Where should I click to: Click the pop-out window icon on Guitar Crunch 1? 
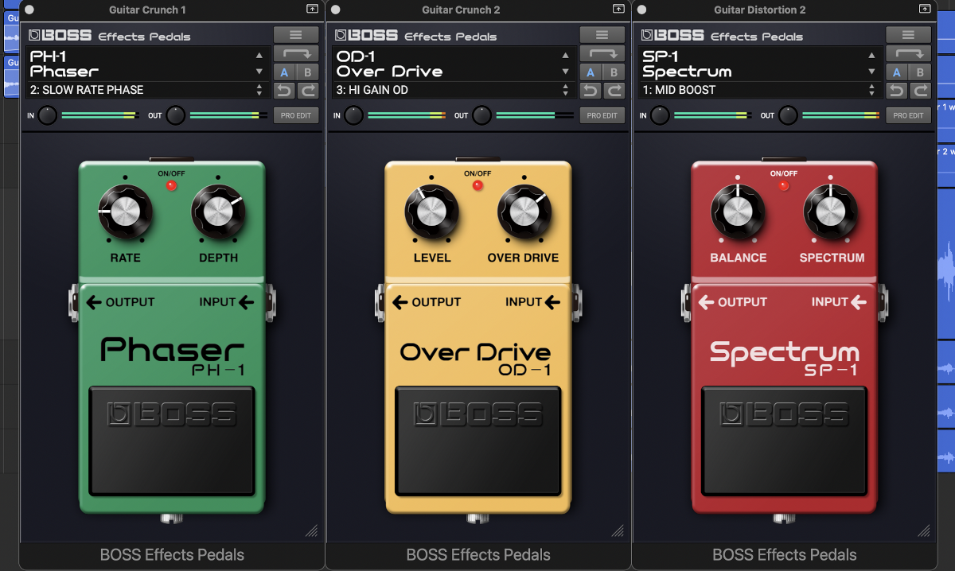pos(312,9)
